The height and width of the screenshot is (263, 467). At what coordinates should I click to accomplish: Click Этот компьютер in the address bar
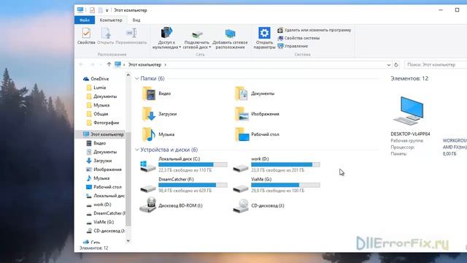pos(144,64)
